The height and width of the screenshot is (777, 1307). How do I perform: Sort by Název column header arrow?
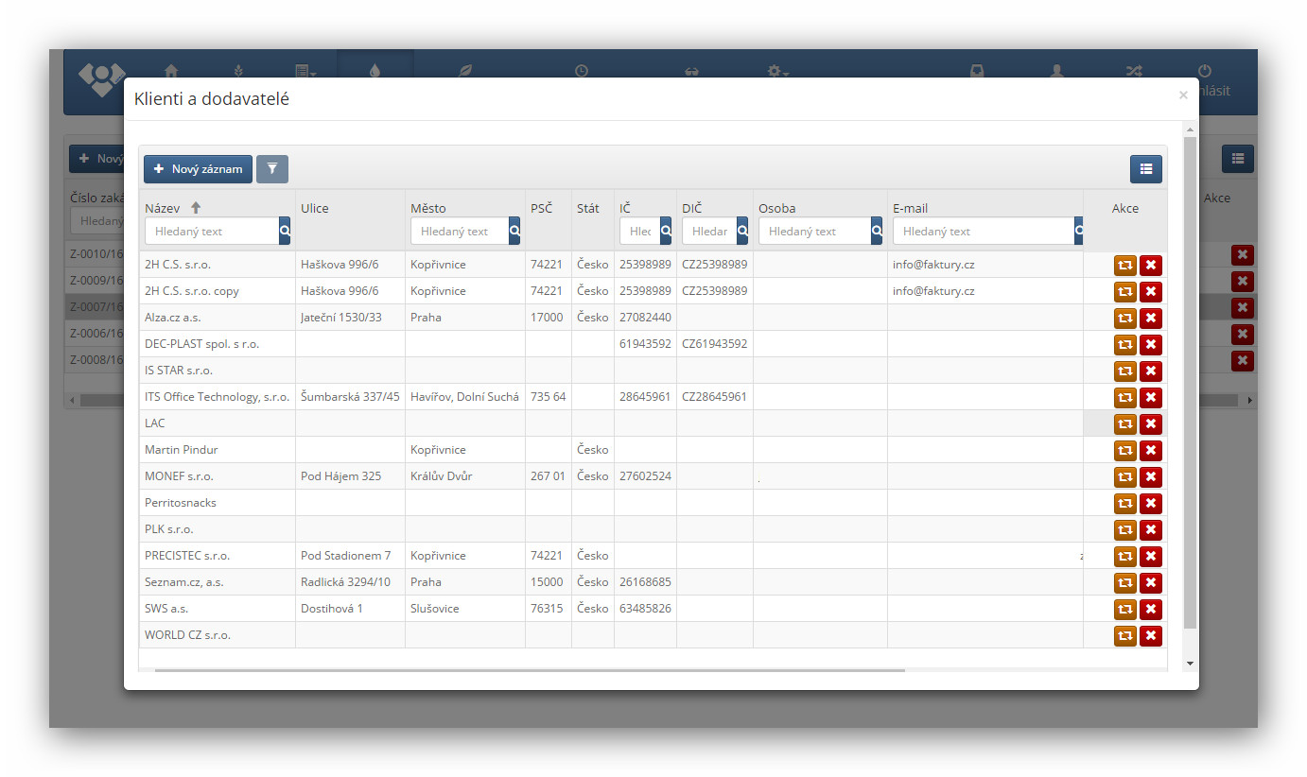196,208
